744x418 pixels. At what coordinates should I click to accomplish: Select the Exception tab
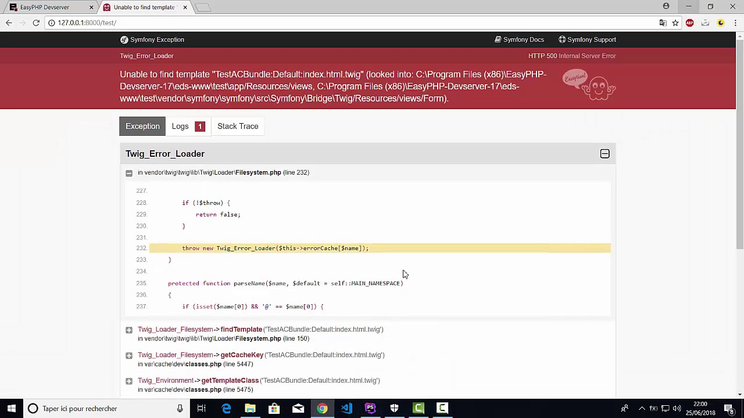142,126
